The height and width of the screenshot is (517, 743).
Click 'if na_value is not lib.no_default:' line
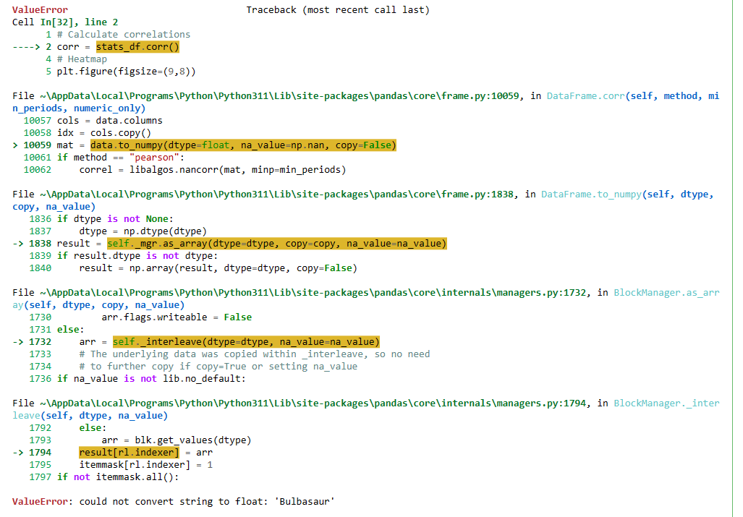(x=152, y=379)
